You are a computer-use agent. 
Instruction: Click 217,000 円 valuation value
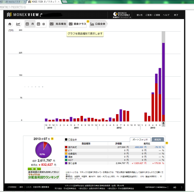[123, 147]
